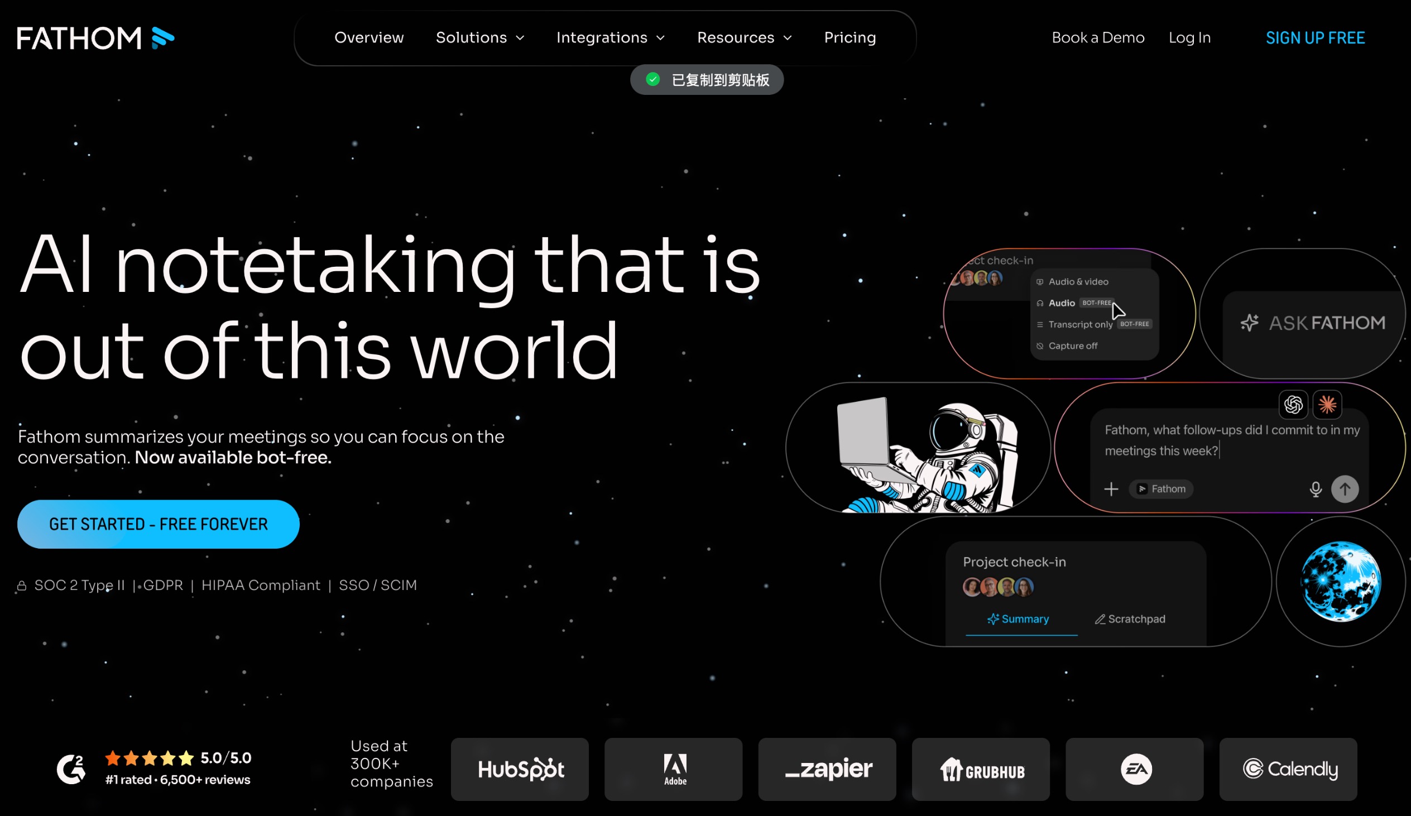Click the Claude starburst icon
Image resolution: width=1411 pixels, height=816 pixels.
1327,404
